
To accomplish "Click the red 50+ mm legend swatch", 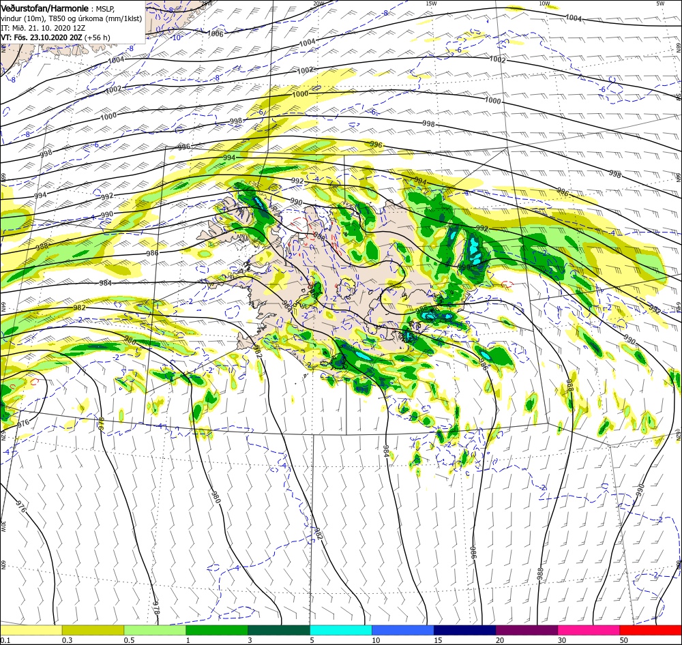I will [x=651, y=630].
